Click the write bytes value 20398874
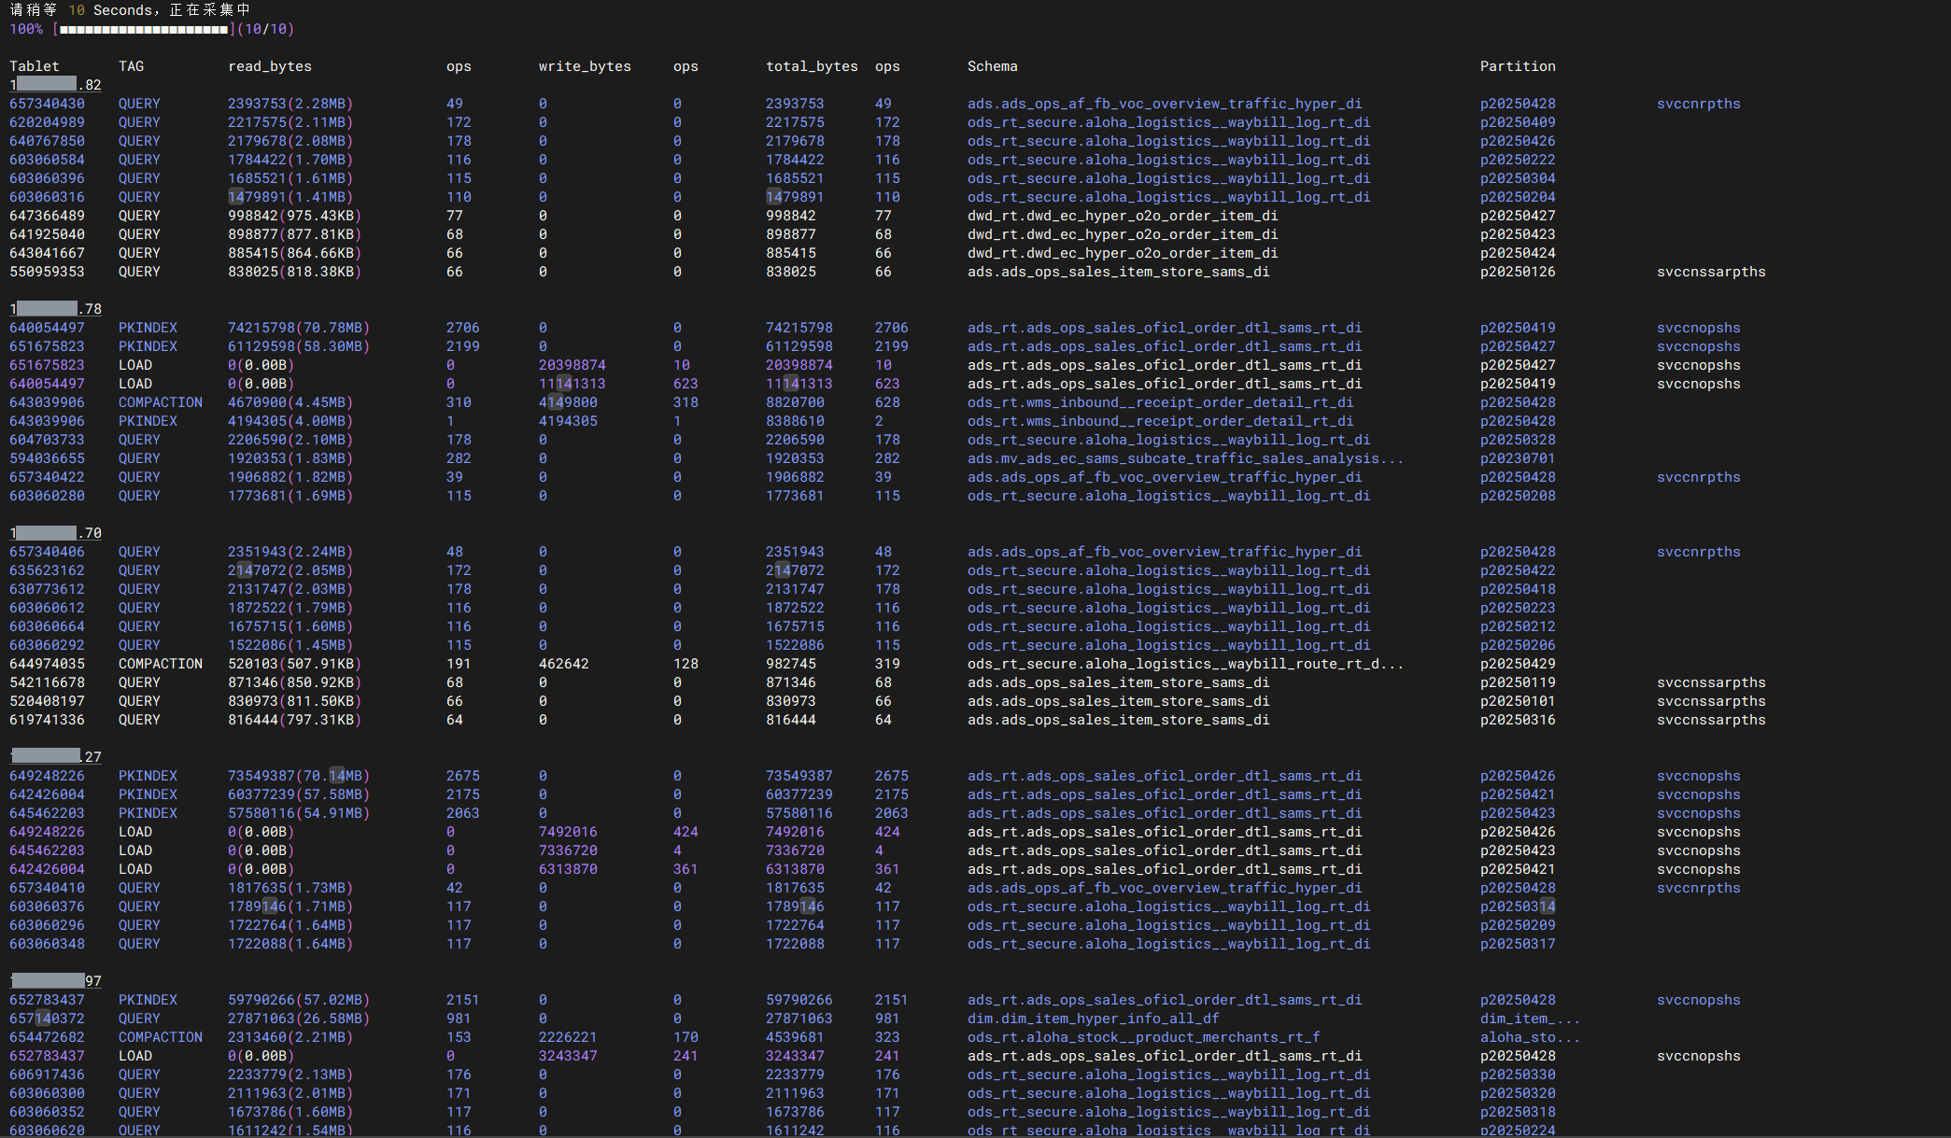1951x1138 pixels. coord(573,365)
